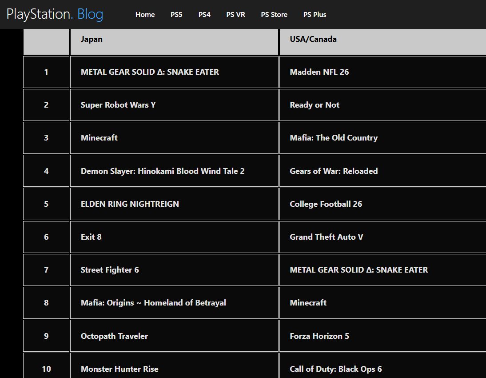Select Demon Slayer: Hinokami Blood Wind Tale 2

tap(174, 171)
